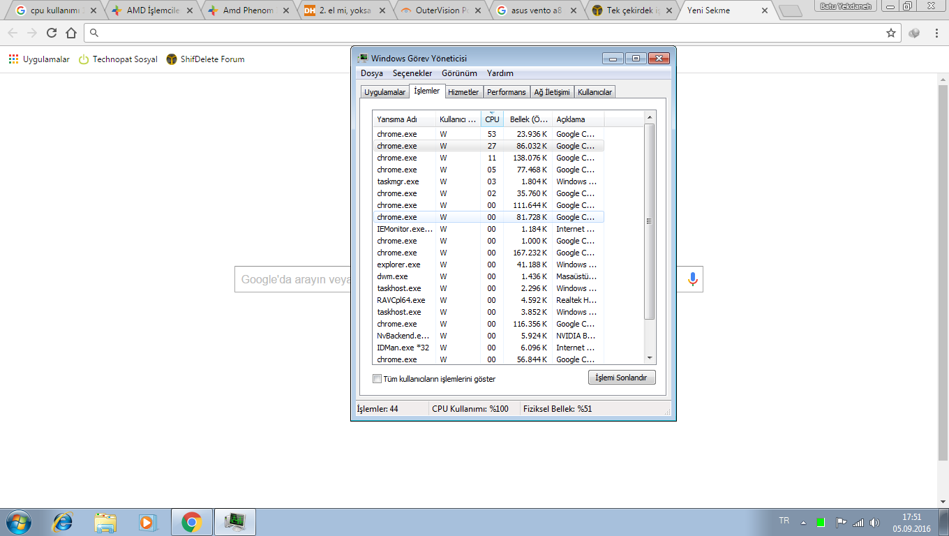This screenshot has height=536, width=949.
Task: Open the Technopat Sosyal bookmark
Action: (x=118, y=59)
